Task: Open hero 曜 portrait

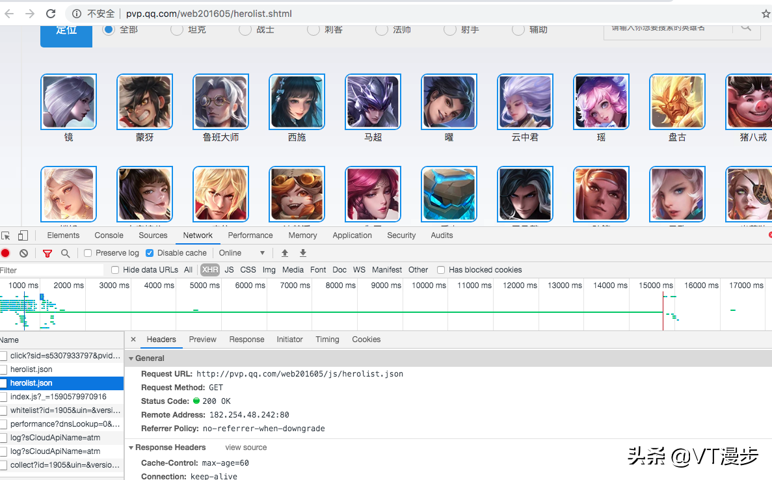Action: (x=449, y=102)
